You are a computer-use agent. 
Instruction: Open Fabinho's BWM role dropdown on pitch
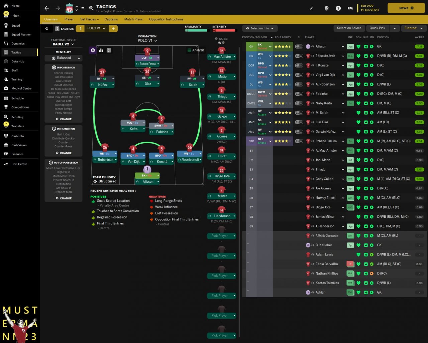pyautogui.click(x=162, y=126)
